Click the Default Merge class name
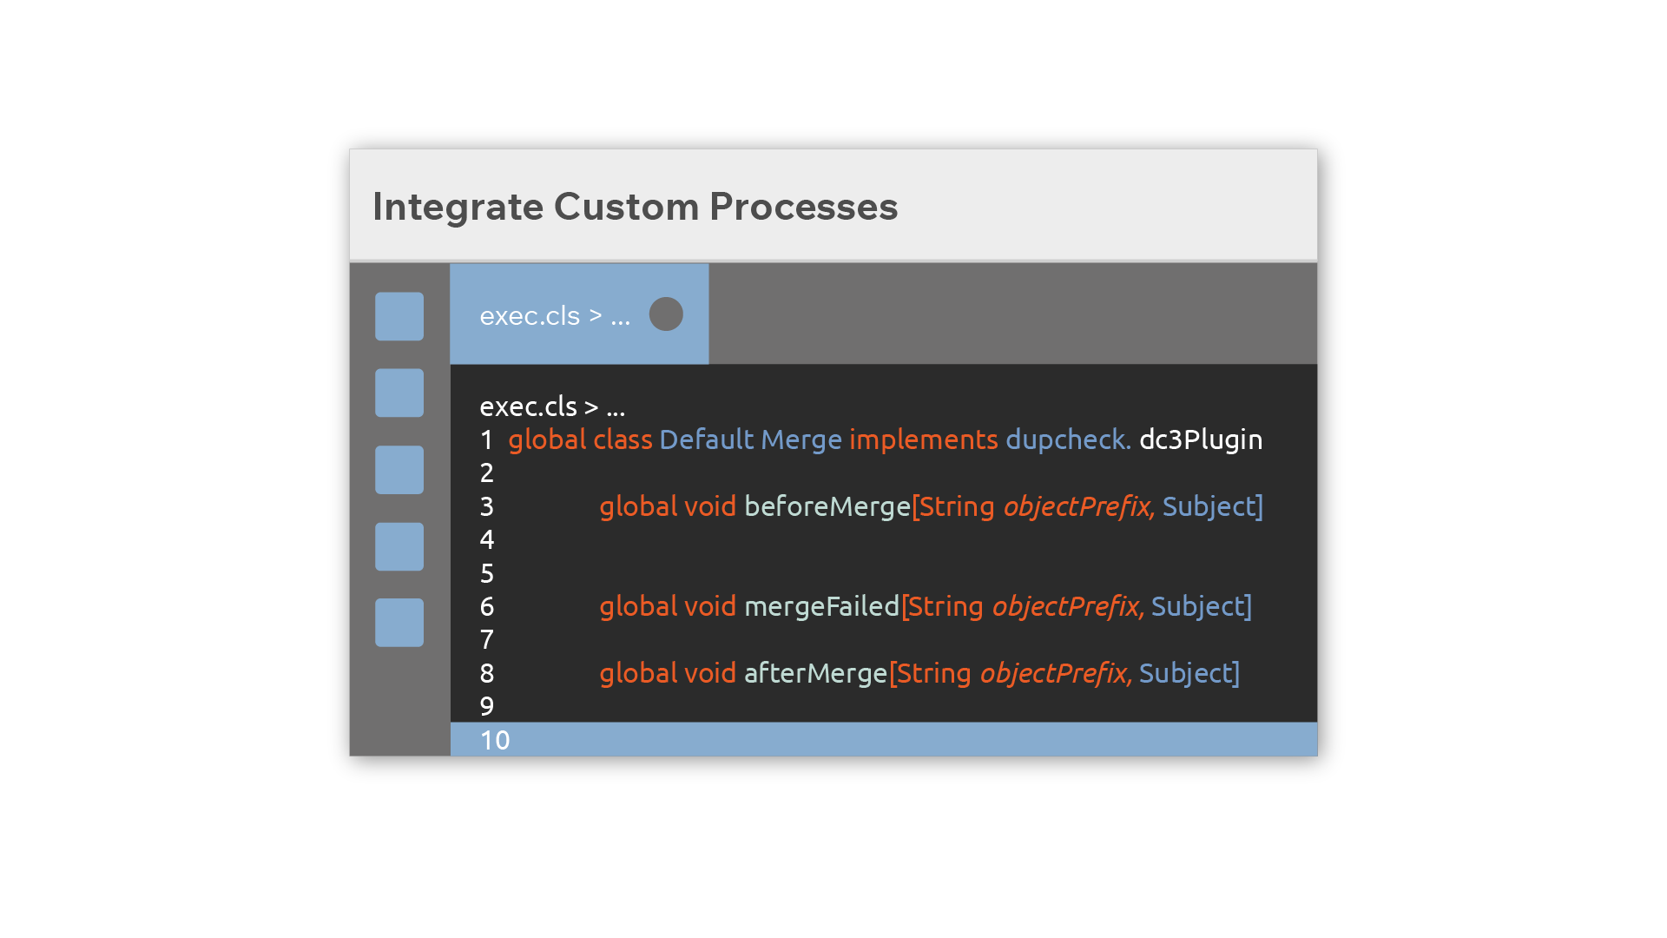 [750, 439]
